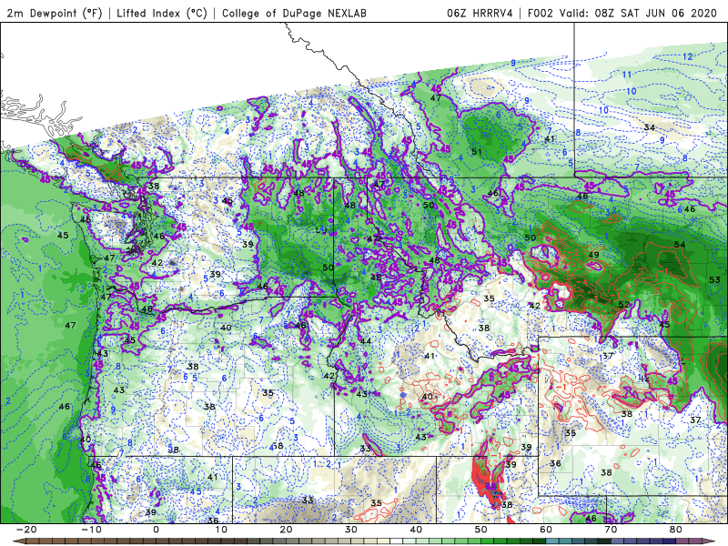Click the "College of DuPage NEXLAB" label
728x546 pixels.
[294, 13]
